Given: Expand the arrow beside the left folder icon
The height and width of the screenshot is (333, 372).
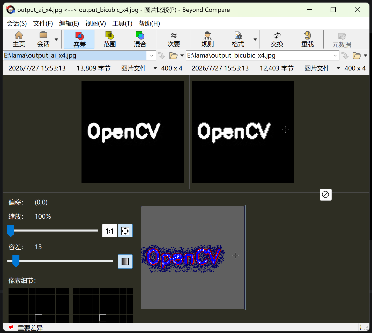Looking at the screenshot, I should (182, 55).
